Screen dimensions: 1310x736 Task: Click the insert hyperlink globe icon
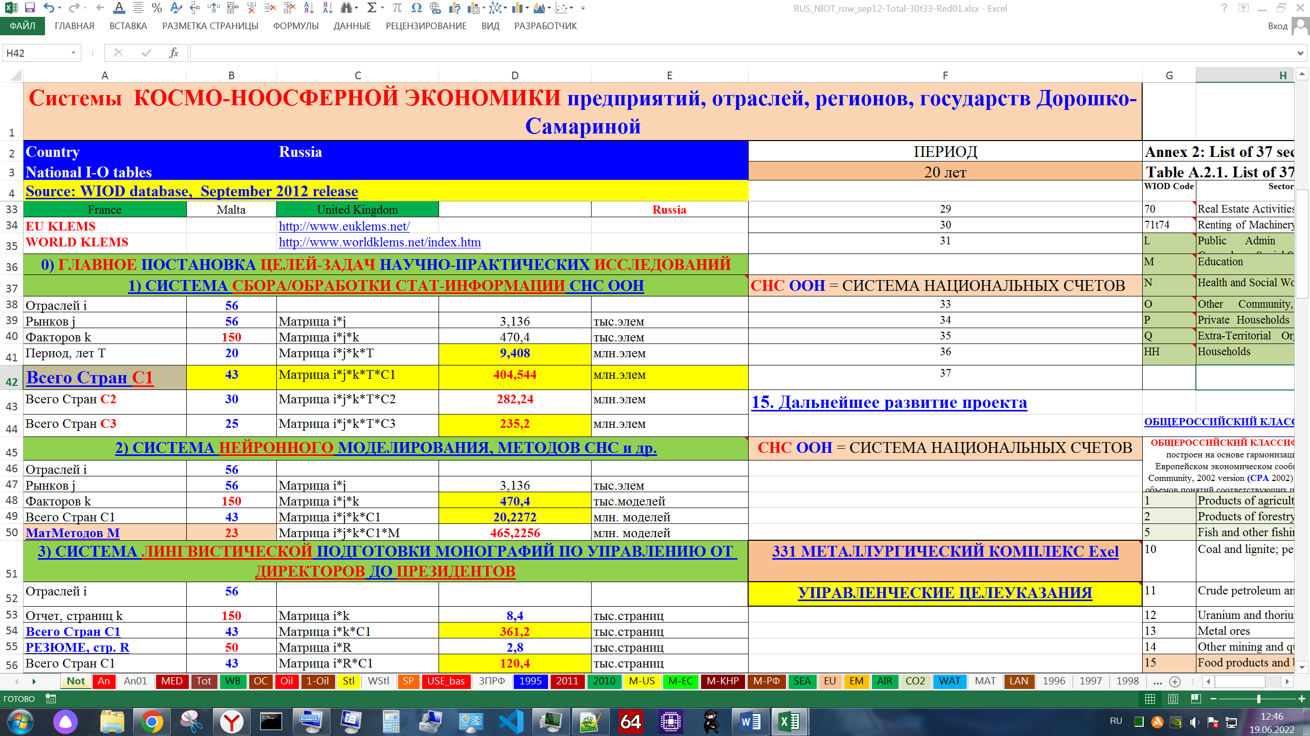coord(435,8)
